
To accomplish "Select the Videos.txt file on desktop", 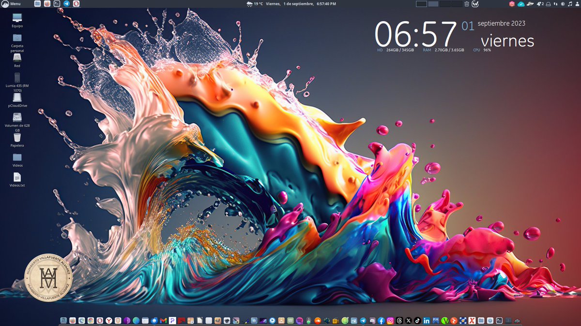I will tap(17, 180).
